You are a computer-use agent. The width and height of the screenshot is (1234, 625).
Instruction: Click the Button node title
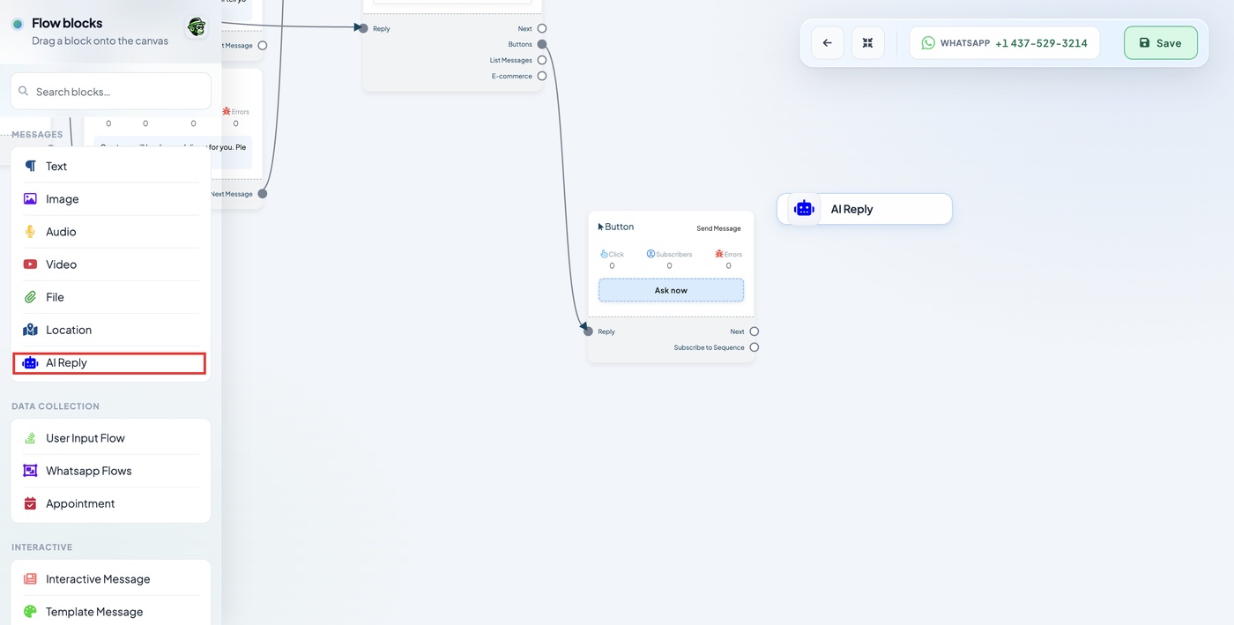click(x=620, y=227)
